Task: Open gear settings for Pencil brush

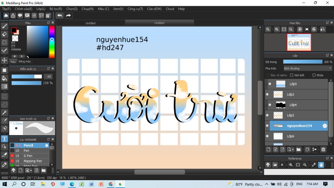Action: (x=47, y=145)
